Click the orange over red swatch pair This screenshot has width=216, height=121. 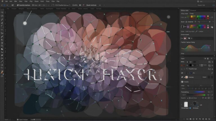point(208,17)
